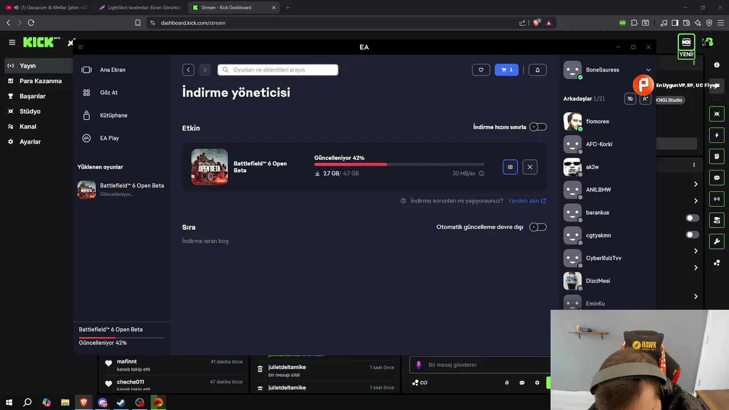Image resolution: width=729 pixels, height=410 pixels.
Task: Open Windows Start menu
Action: click(9, 402)
